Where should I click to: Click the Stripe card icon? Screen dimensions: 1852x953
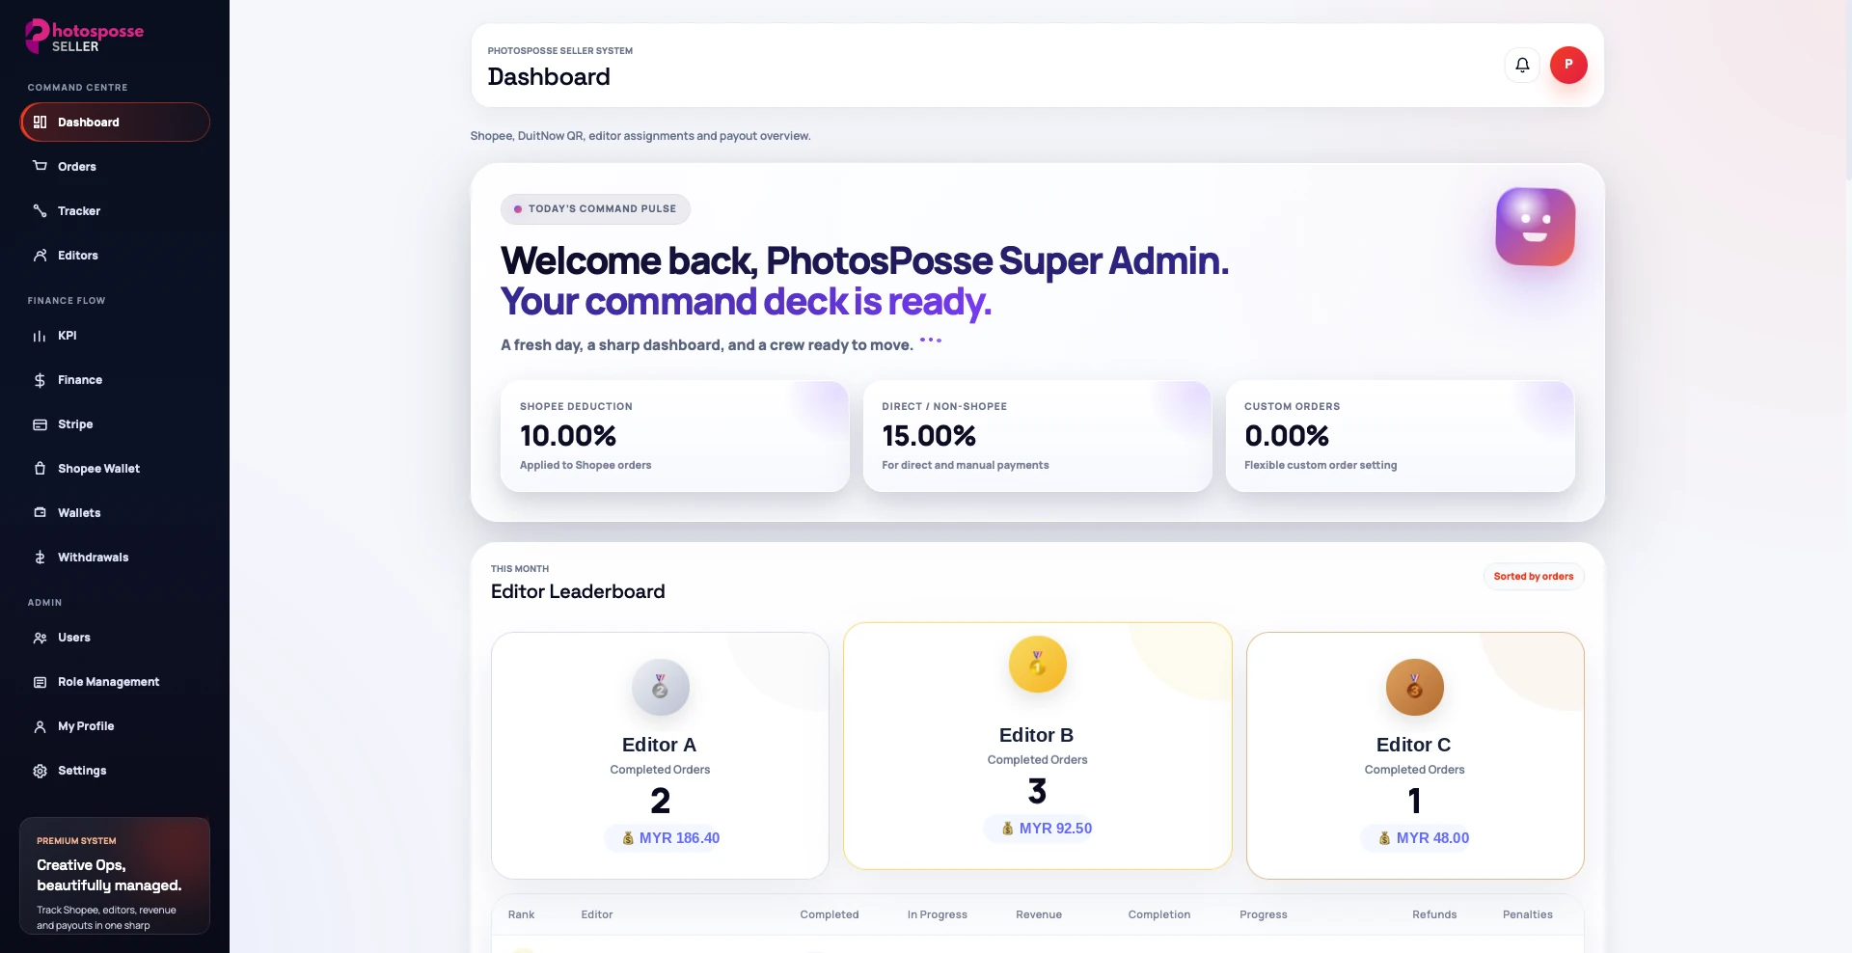coord(40,424)
